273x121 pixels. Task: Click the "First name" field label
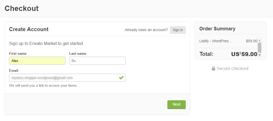18,53
